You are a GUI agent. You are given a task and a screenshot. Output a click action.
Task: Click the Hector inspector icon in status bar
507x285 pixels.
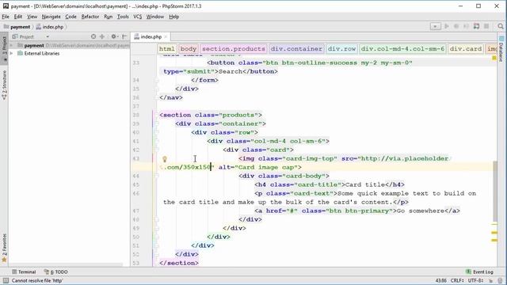pyautogui.click(x=500, y=281)
